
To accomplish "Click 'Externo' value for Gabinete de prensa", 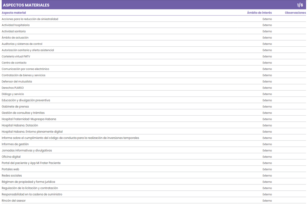I will (x=267, y=107).
